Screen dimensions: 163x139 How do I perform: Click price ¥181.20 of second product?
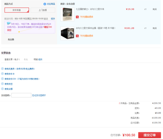pos(129,28)
